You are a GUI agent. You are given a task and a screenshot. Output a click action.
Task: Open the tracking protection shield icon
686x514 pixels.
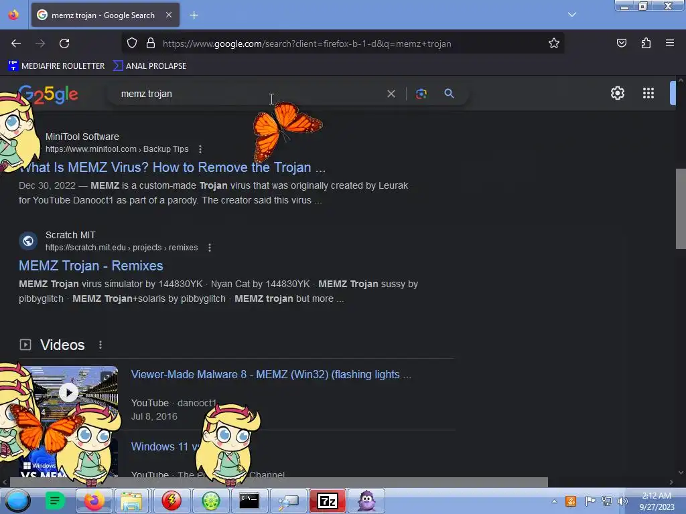point(132,44)
